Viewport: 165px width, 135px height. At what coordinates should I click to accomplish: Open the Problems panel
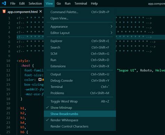tap(80, 93)
